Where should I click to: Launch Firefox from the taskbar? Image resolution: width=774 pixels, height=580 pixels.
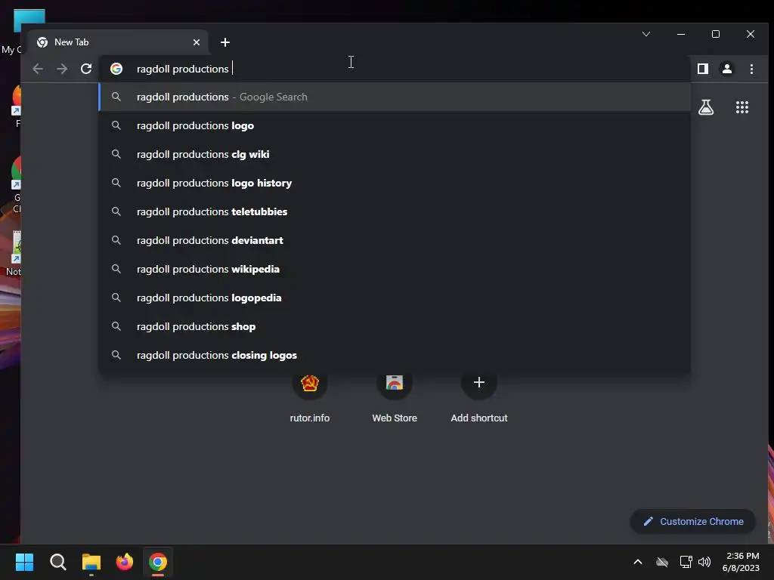click(125, 562)
